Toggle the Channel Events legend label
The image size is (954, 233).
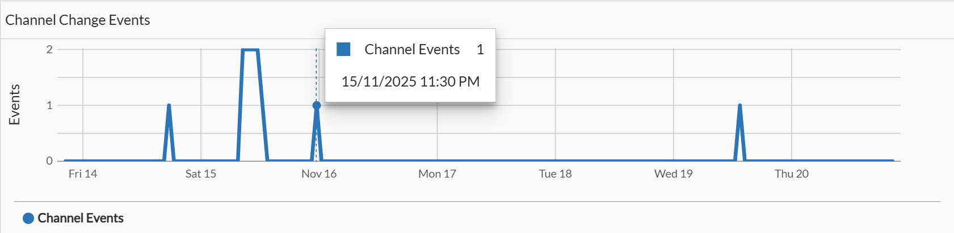click(x=81, y=218)
